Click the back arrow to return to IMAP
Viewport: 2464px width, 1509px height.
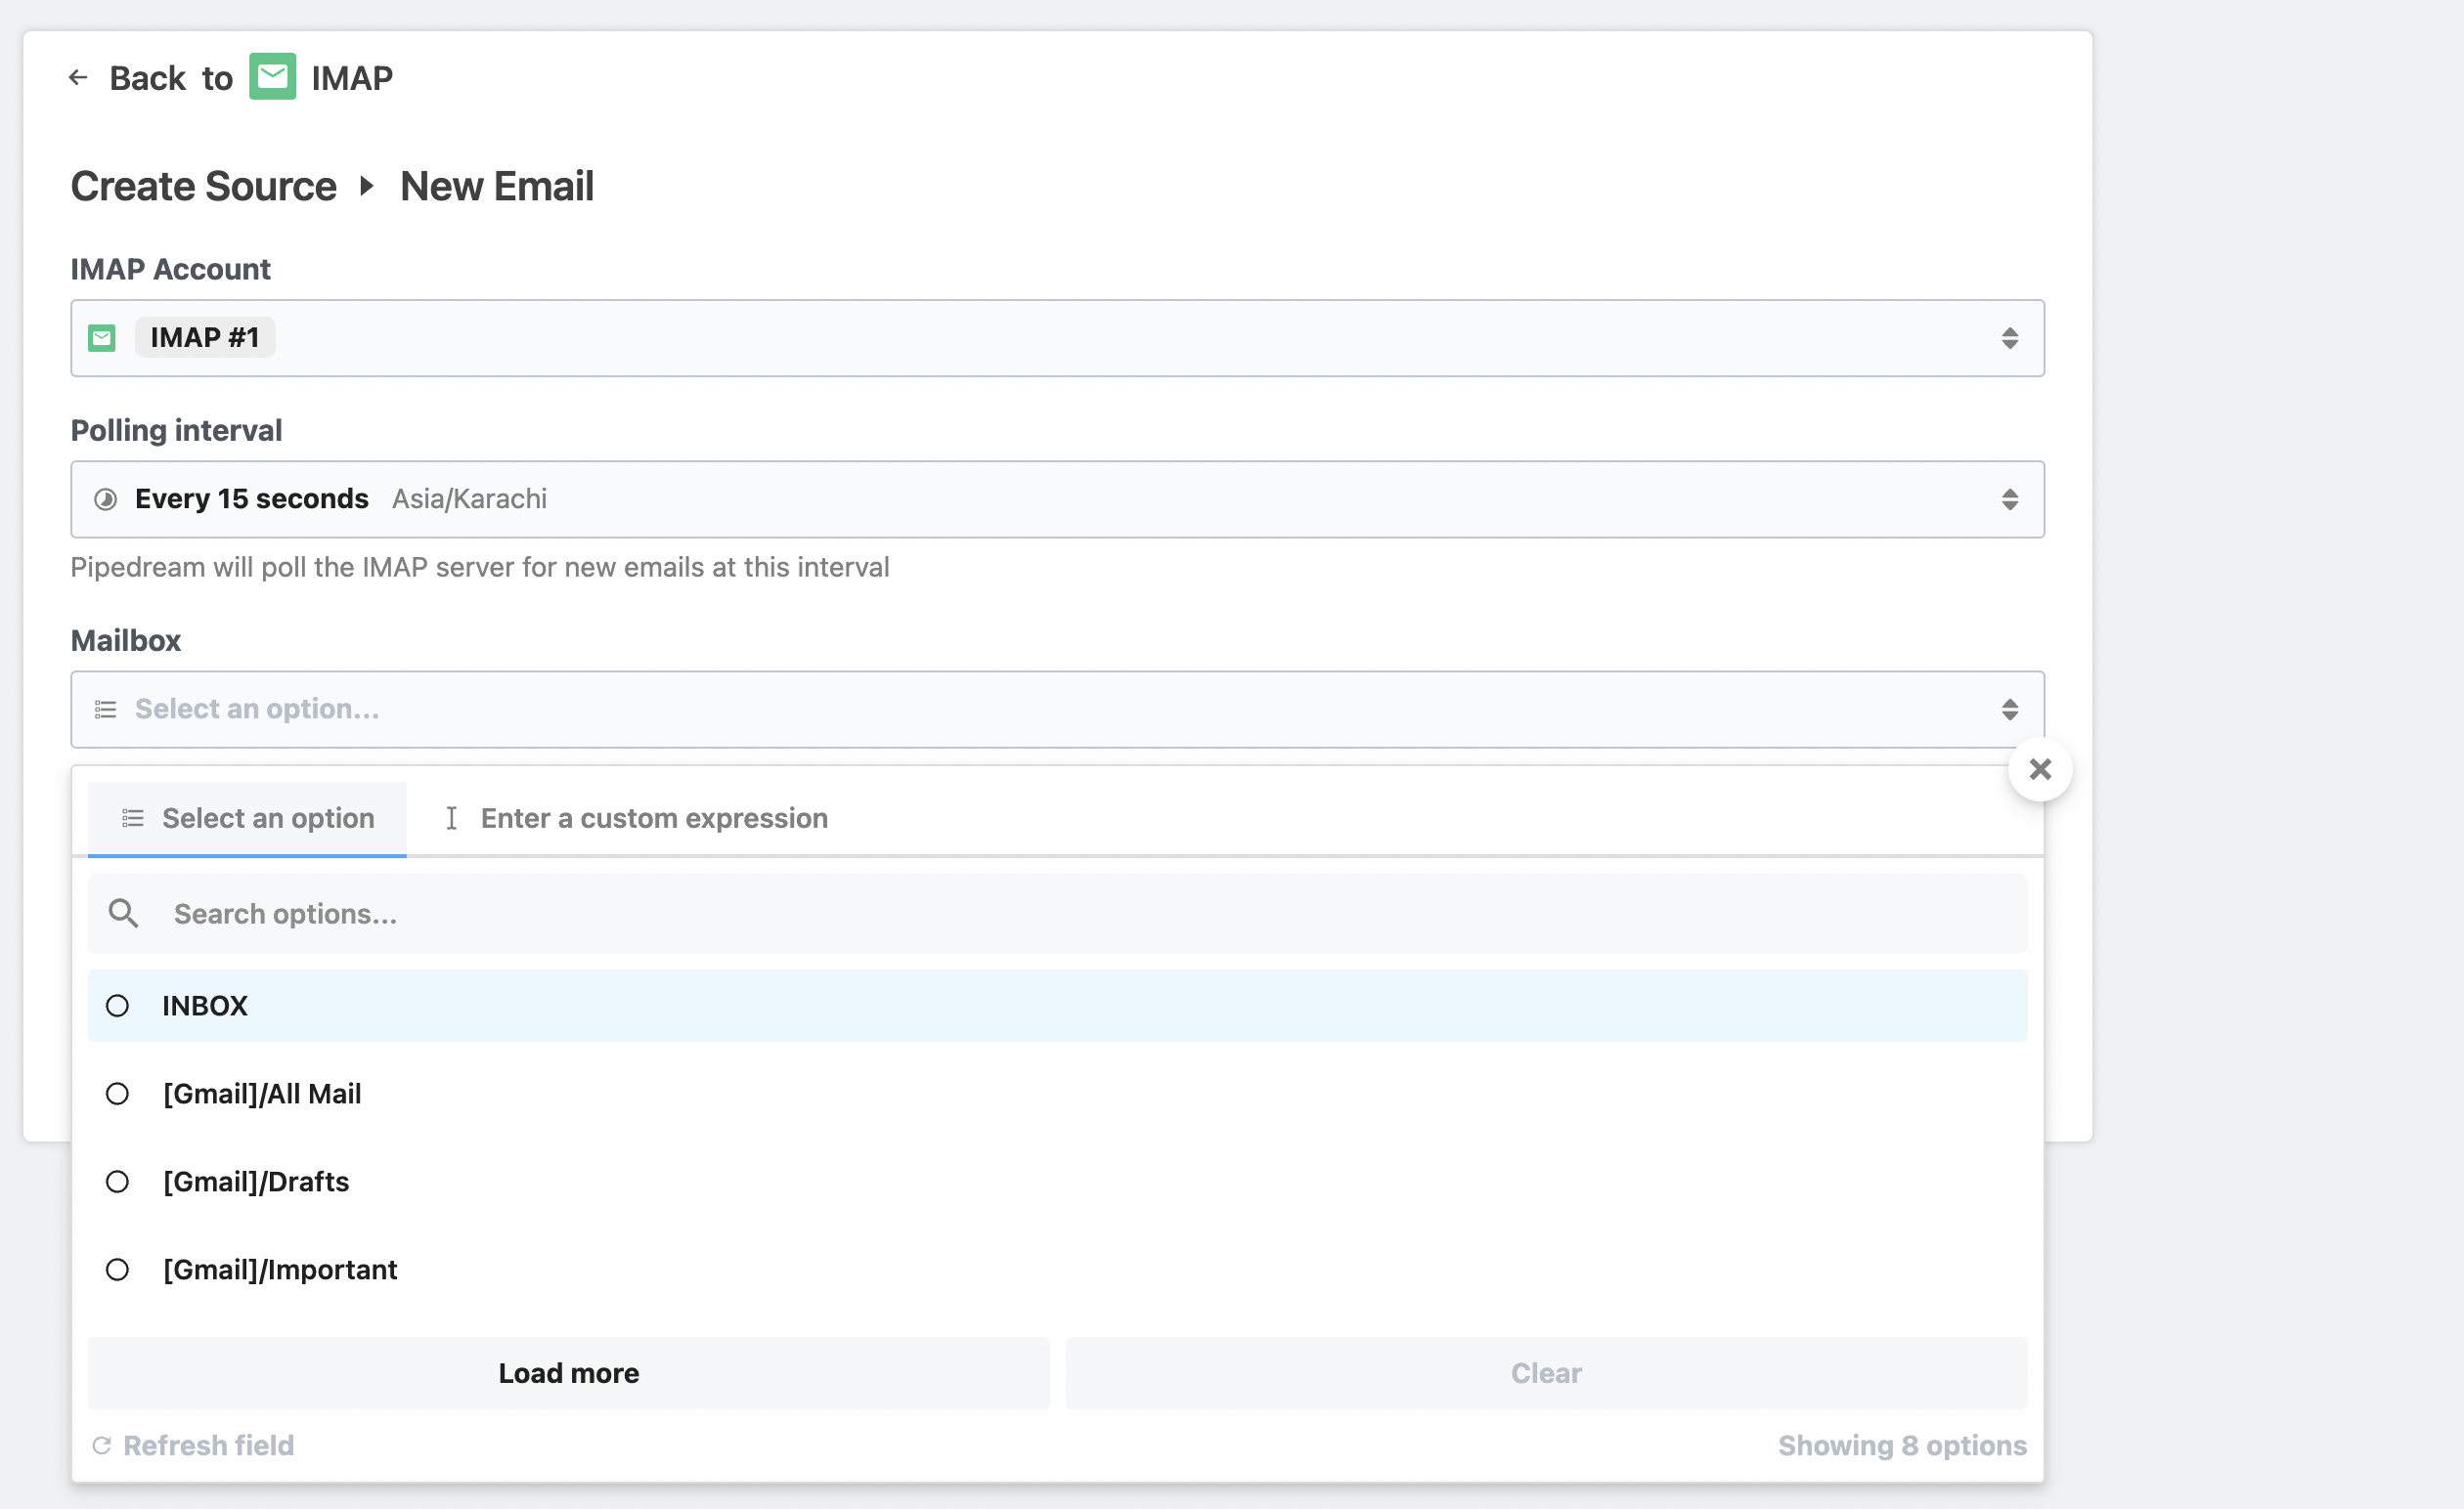click(x=79, y=77)
